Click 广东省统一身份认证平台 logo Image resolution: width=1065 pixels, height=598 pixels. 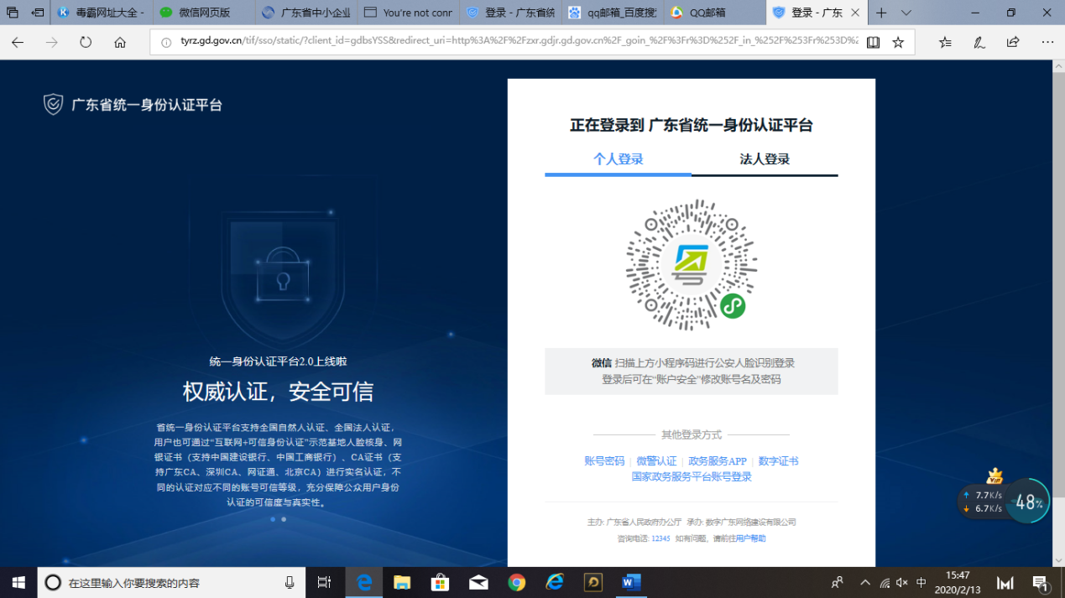pyautogui.click(x=133, y=105)
